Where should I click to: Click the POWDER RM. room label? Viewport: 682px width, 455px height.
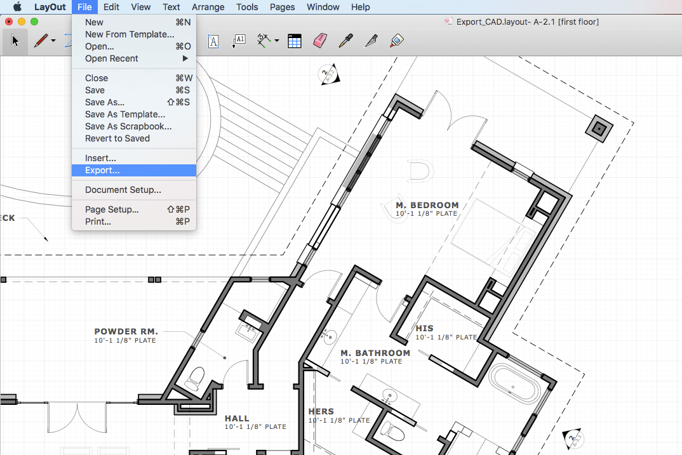[x=126, y=331]
